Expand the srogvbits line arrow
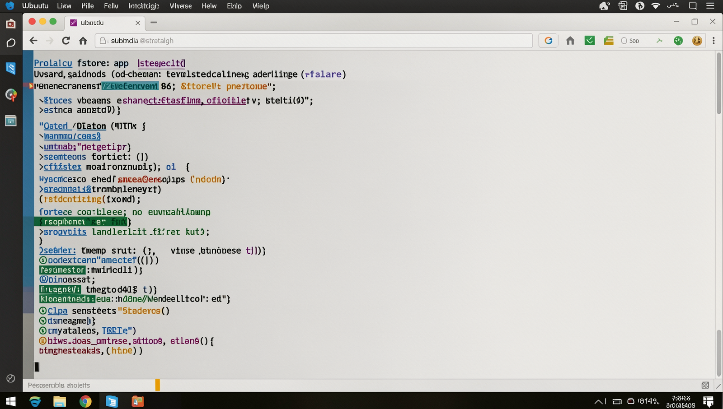 pyautogui.click(x=41, y=232)
